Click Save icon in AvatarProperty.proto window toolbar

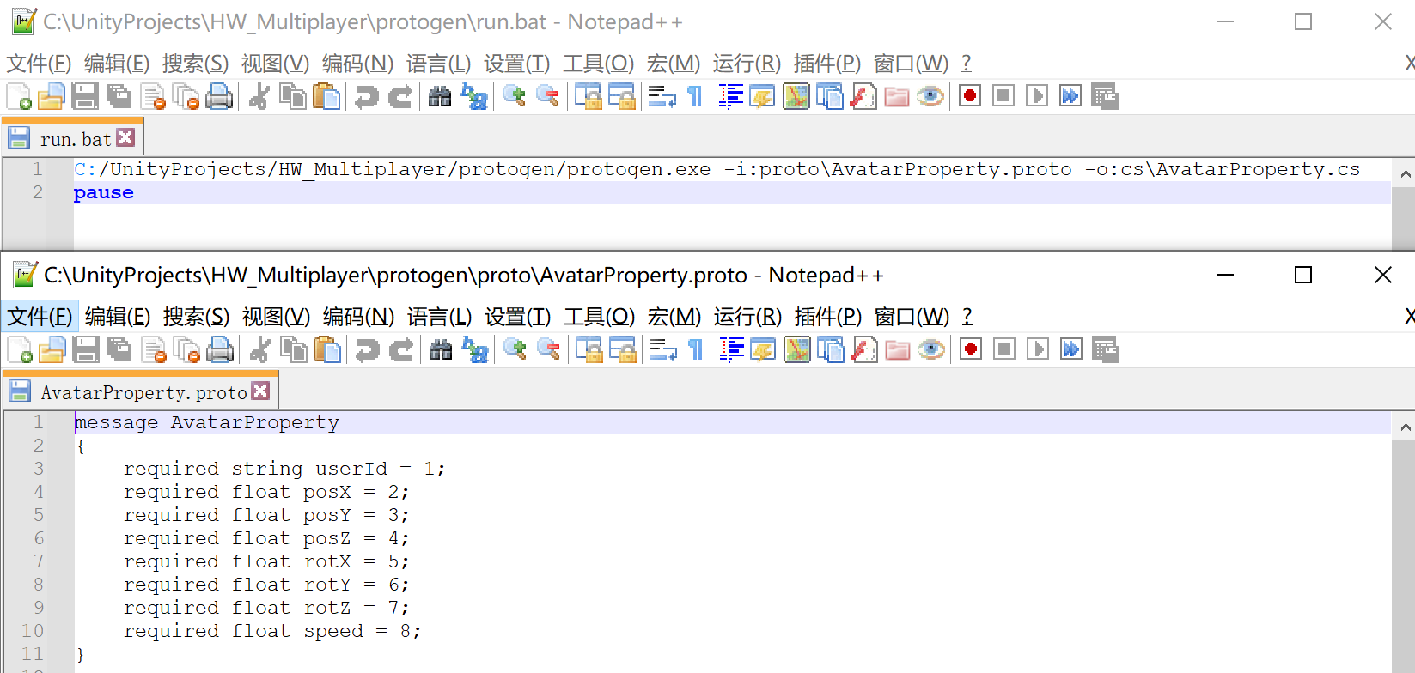click(86, 349)
